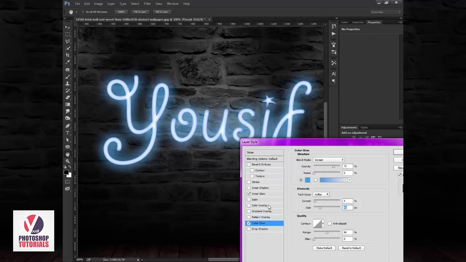466x262 pixels.
Task: Open the Tool Presets panel icon
Action: 334,63
